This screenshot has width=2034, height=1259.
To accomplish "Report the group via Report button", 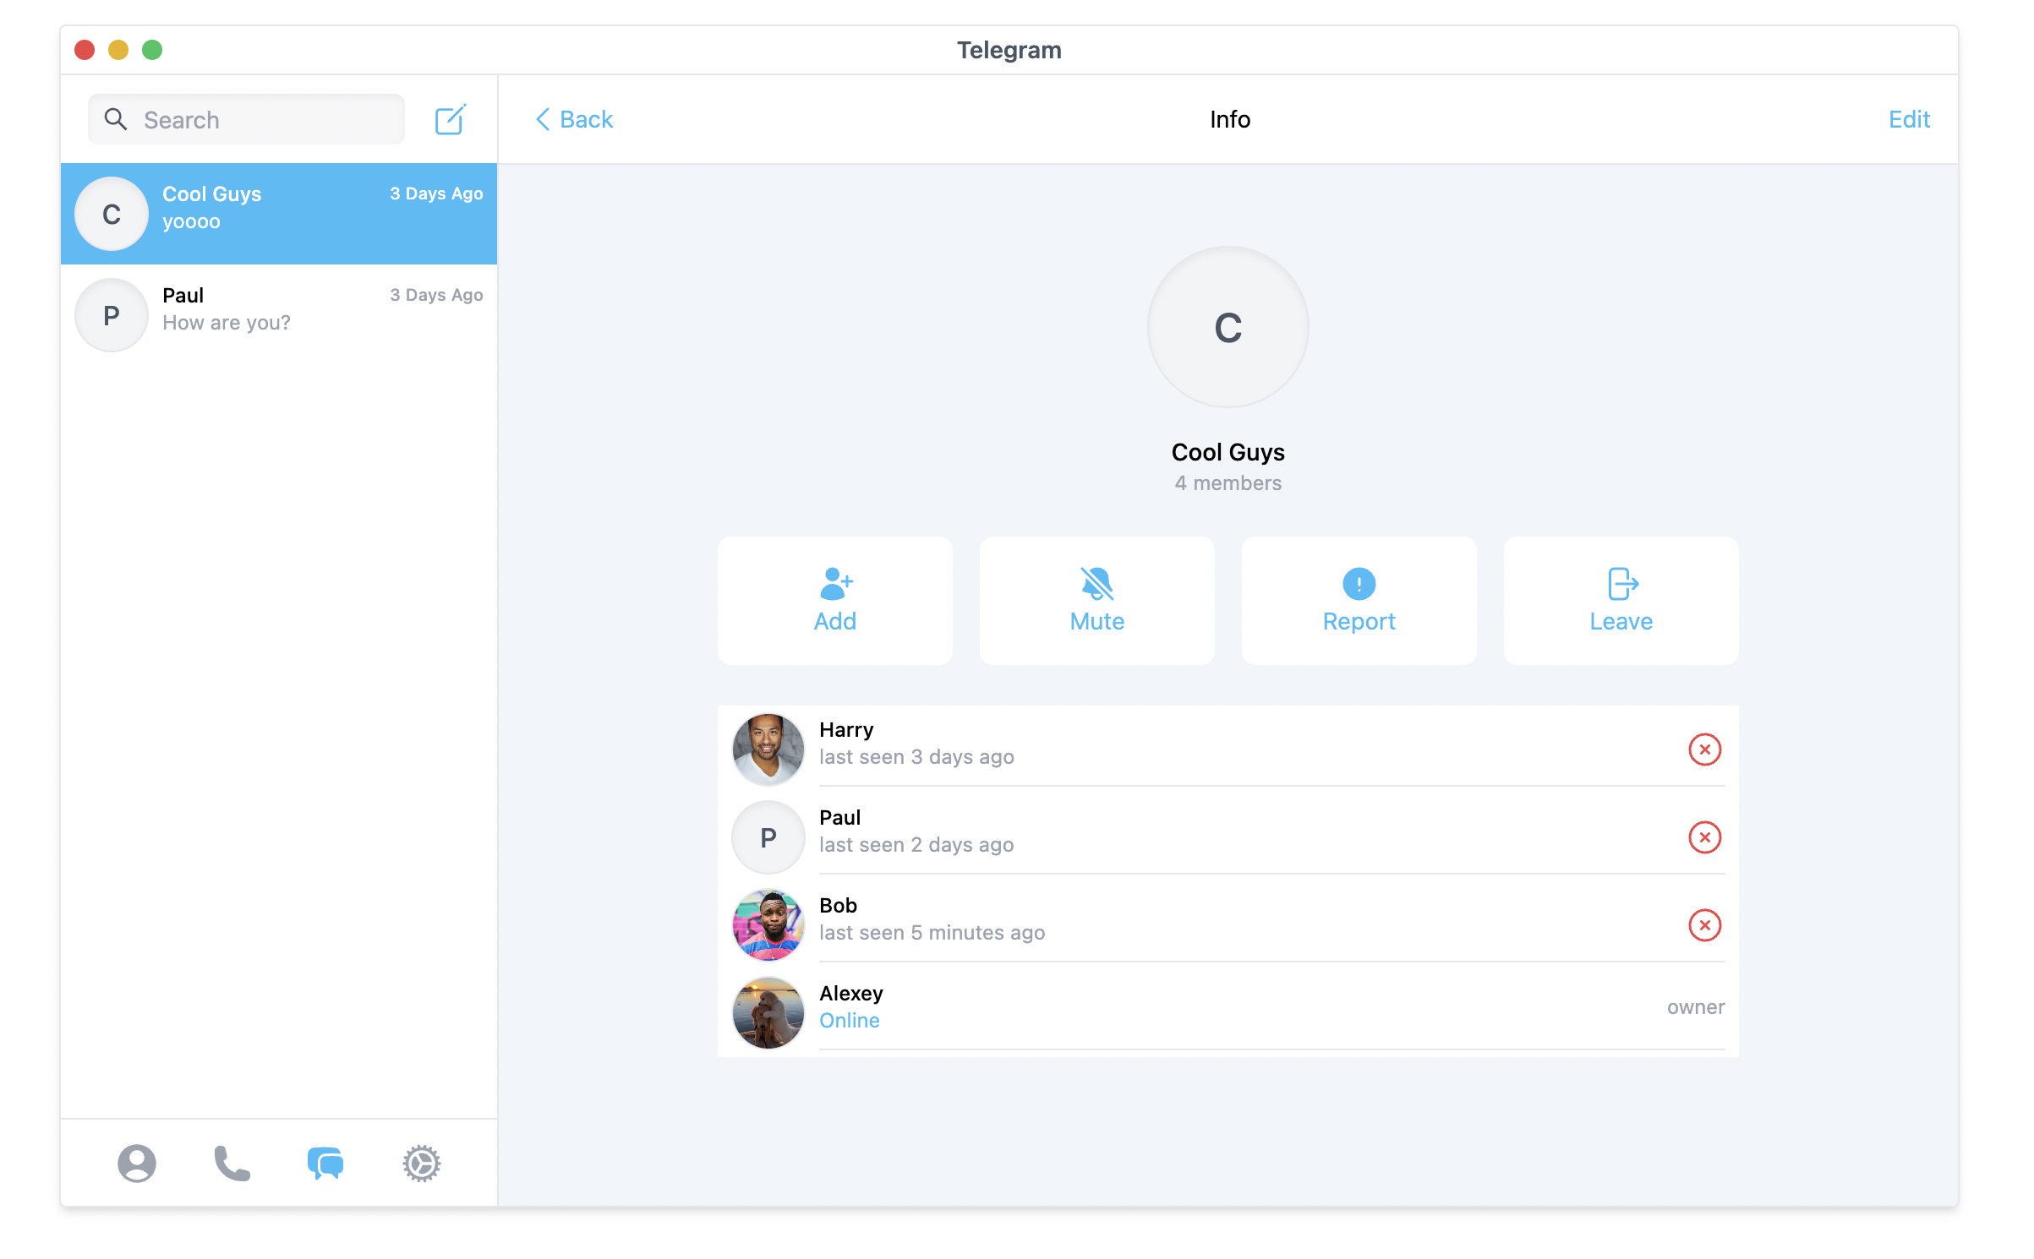I will tap(1359, 600).
